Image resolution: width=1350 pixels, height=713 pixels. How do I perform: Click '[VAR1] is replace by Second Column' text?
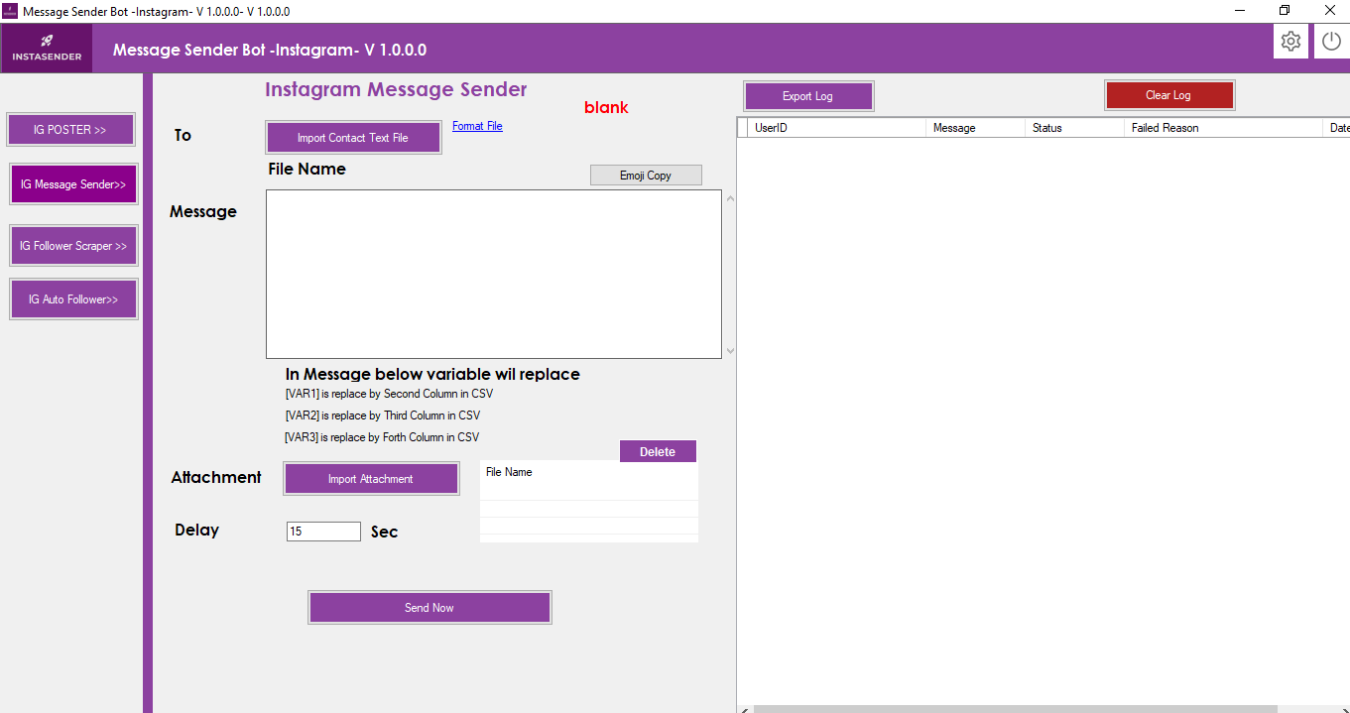click(x=389, y=394)
